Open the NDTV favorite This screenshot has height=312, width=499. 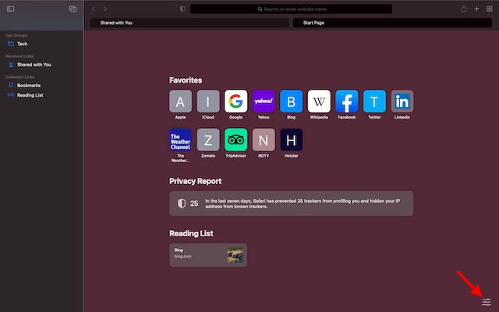pyautogui.click(x=264, y=140)
